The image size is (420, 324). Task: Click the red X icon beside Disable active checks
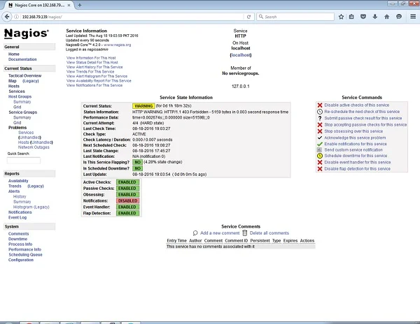[x=320, y=105]
